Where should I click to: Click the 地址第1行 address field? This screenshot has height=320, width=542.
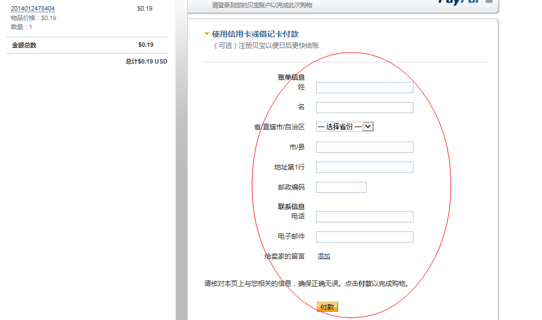(x=364, y=167)
